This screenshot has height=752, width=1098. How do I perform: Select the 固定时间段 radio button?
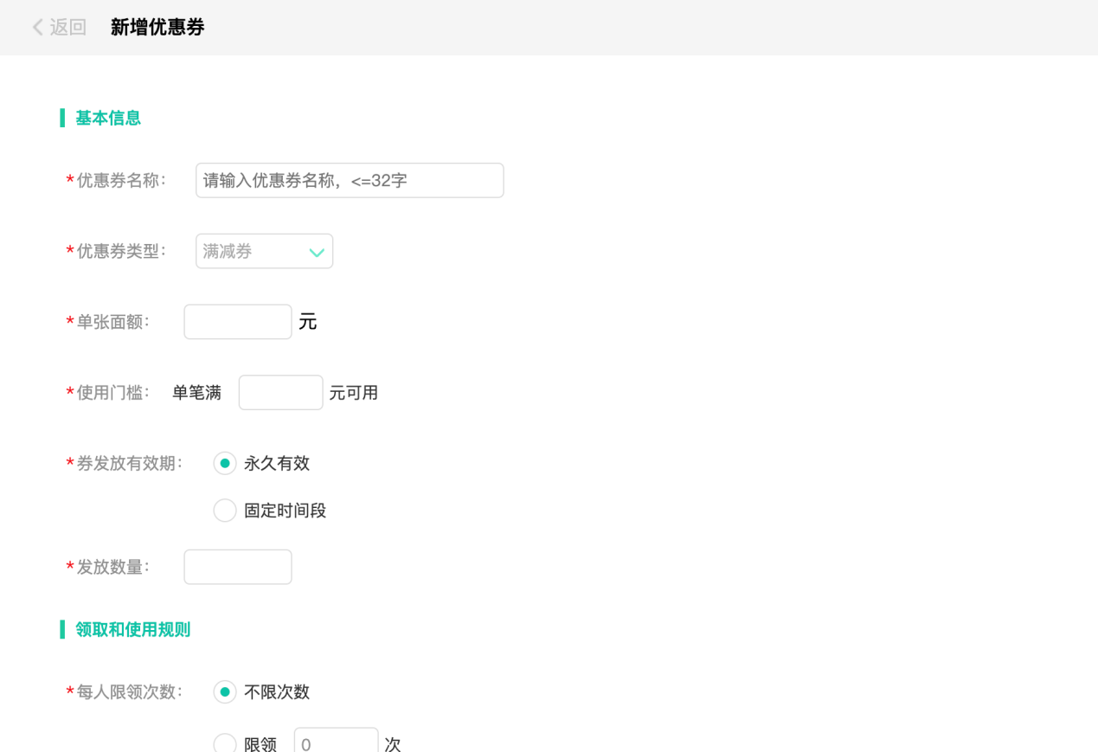pyautogui.click(x=225, y=511)
